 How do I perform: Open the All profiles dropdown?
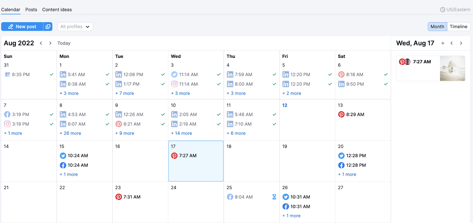(75, 27)
